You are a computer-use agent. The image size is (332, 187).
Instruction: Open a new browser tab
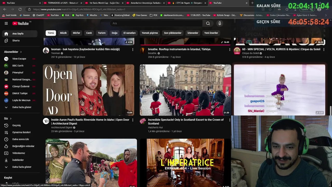252,3
